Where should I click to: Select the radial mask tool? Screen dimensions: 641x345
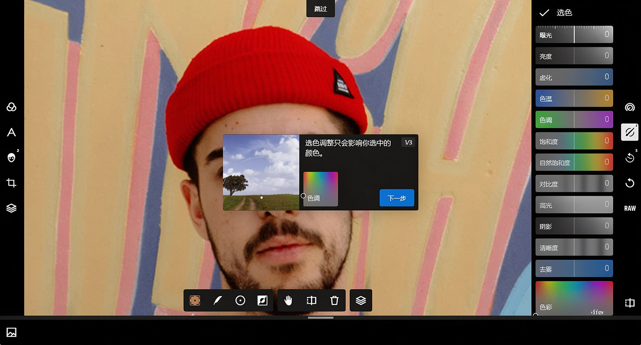coord(240,301)
